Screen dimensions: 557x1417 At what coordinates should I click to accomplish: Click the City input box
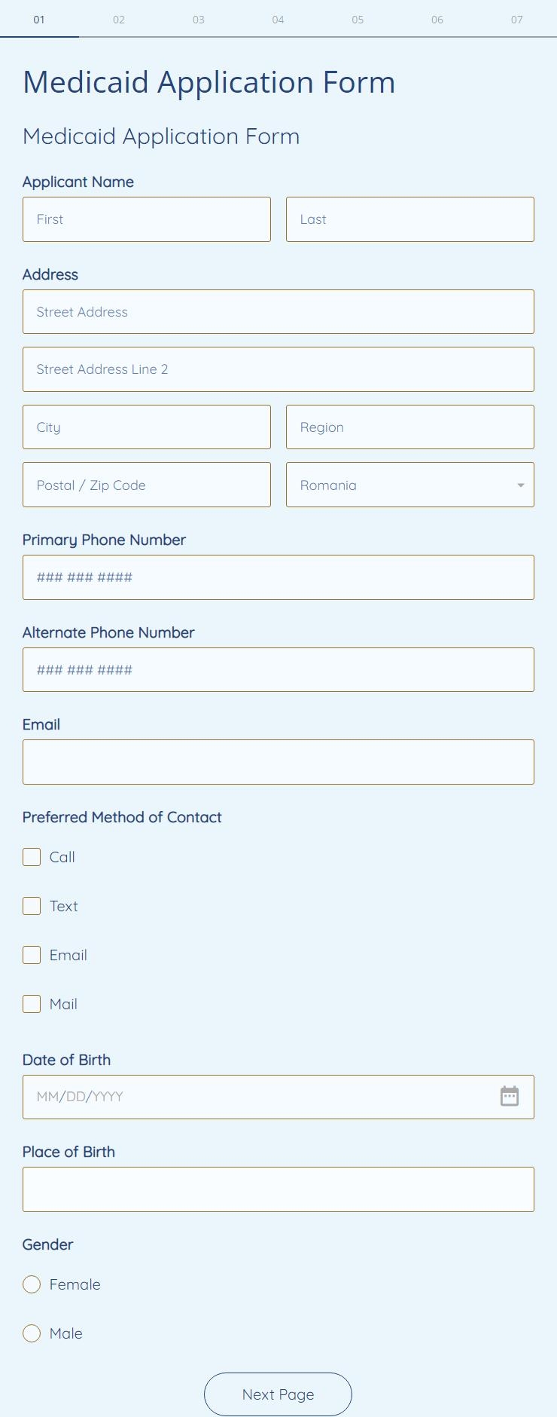tap(147, 427)
